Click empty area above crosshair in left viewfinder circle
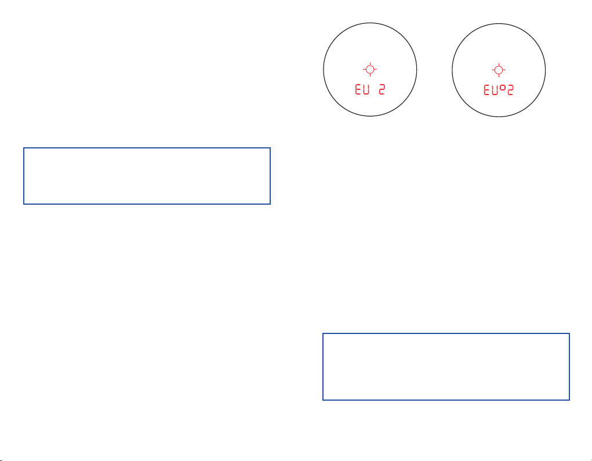The height and width of the screenshot is (461, 592). tap(370, 42)
